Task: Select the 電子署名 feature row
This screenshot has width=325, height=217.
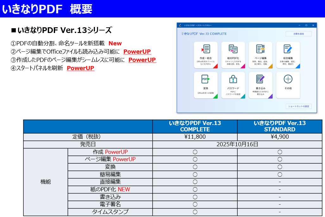Action: tap(109, 205)
